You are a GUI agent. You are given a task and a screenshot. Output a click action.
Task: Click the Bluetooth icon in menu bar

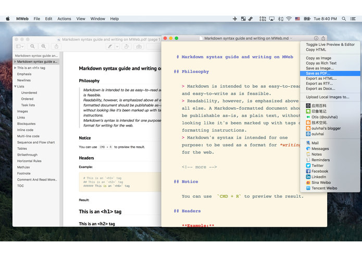(280, 19)
